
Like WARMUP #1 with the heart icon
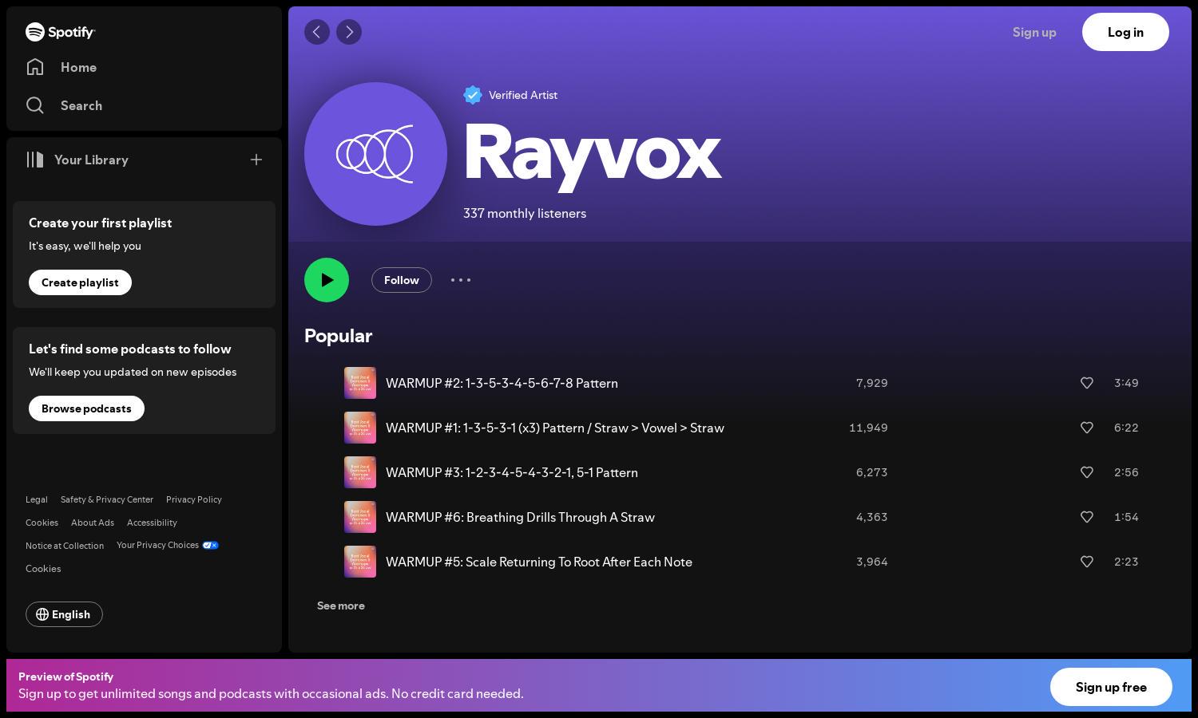(1087, 428)
